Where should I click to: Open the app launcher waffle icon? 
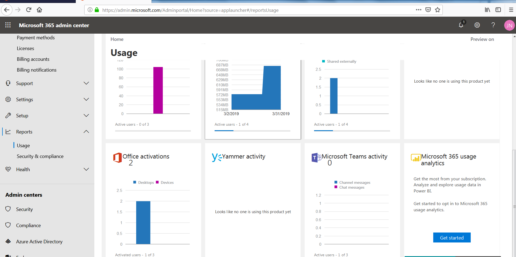[8, 25]
